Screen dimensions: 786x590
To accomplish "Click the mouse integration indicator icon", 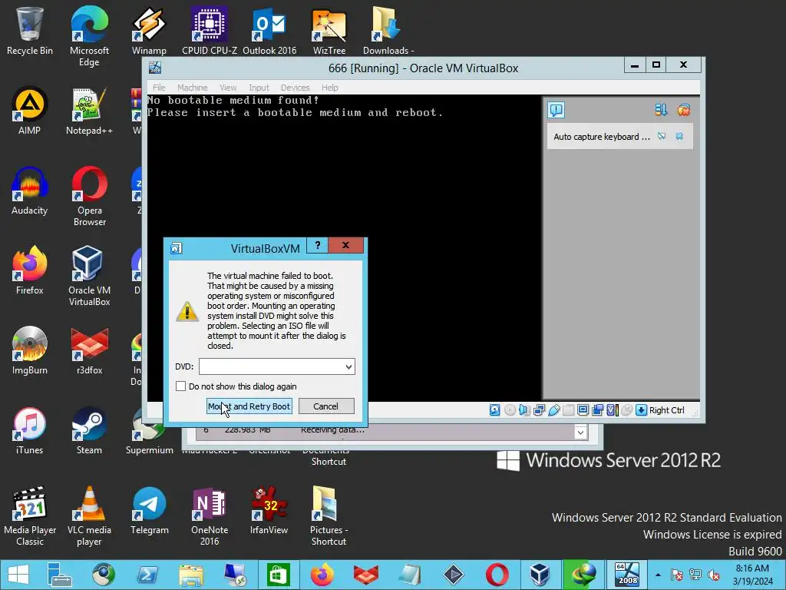I will click(626, 410).
